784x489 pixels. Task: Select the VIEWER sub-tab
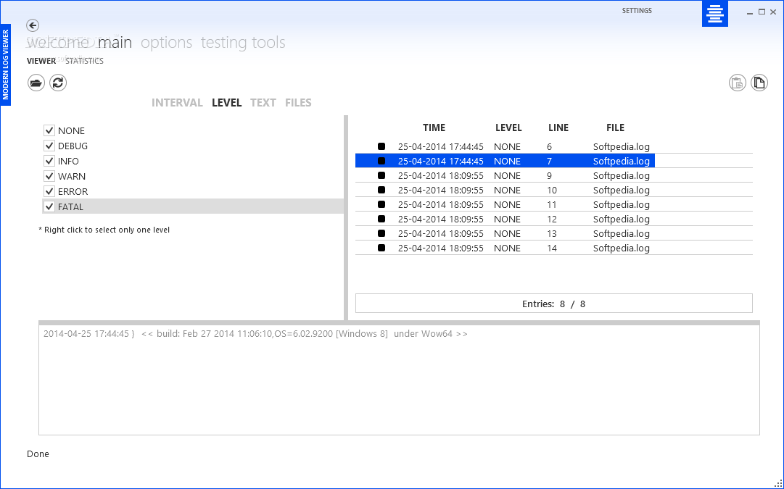41,61
